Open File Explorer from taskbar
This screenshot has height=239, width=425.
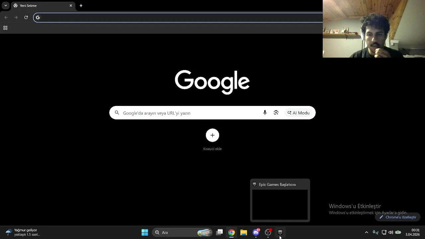[244, 232]
